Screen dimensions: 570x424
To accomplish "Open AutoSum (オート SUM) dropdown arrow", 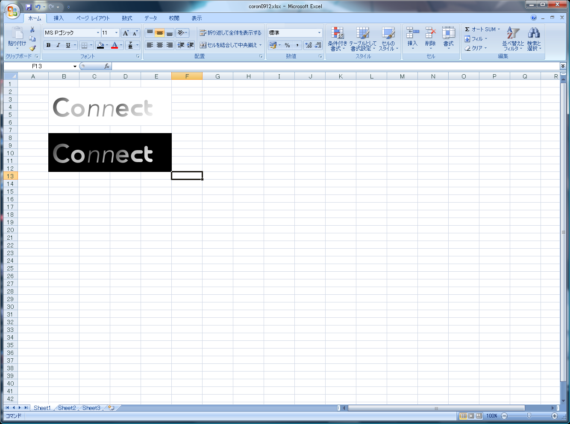I will click(499, 29).
